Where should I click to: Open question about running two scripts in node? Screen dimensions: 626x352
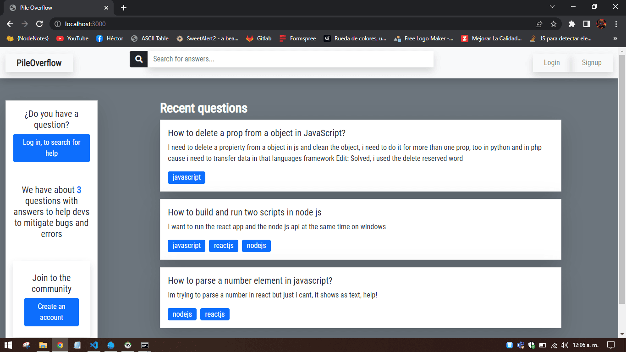click(x=245, y=212)
